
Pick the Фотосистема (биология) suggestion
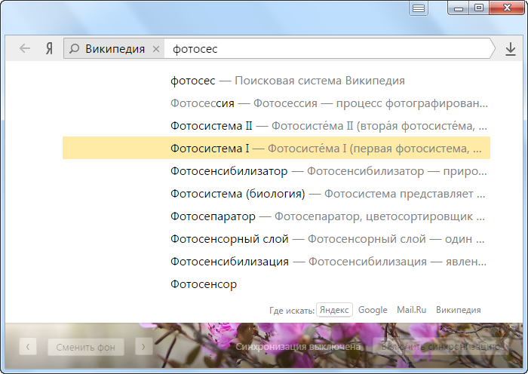click(276, 194)
